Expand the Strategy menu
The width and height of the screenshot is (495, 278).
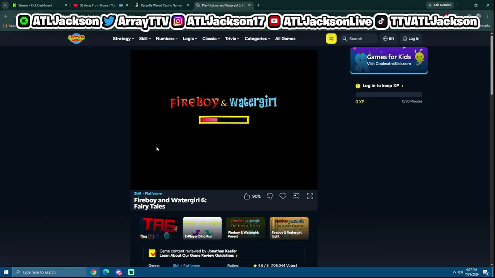tap(123, 39)
